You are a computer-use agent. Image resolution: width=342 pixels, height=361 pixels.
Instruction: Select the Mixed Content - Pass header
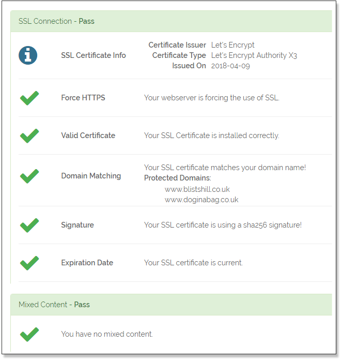pos(171,305)
